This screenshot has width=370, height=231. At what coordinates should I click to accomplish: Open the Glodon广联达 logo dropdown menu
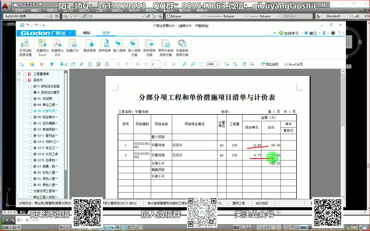pyautogui.click(x=70, y=33)
